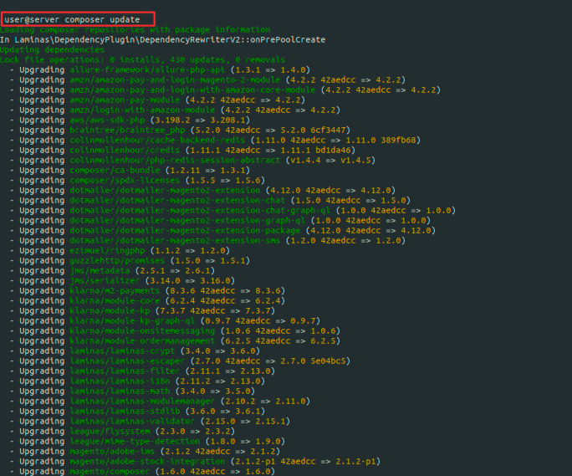Click the magento/composer package name
Screen dimensions: 572x476
click(110, 471)
